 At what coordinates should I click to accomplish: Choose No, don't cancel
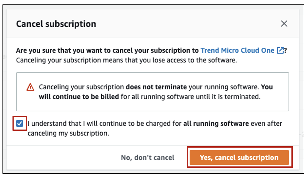coord(148,158)
